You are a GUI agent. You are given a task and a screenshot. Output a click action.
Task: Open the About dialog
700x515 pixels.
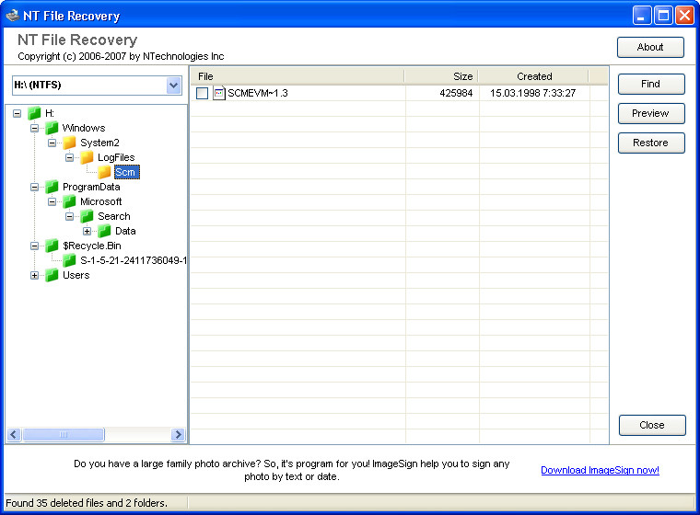coord(650,47)
